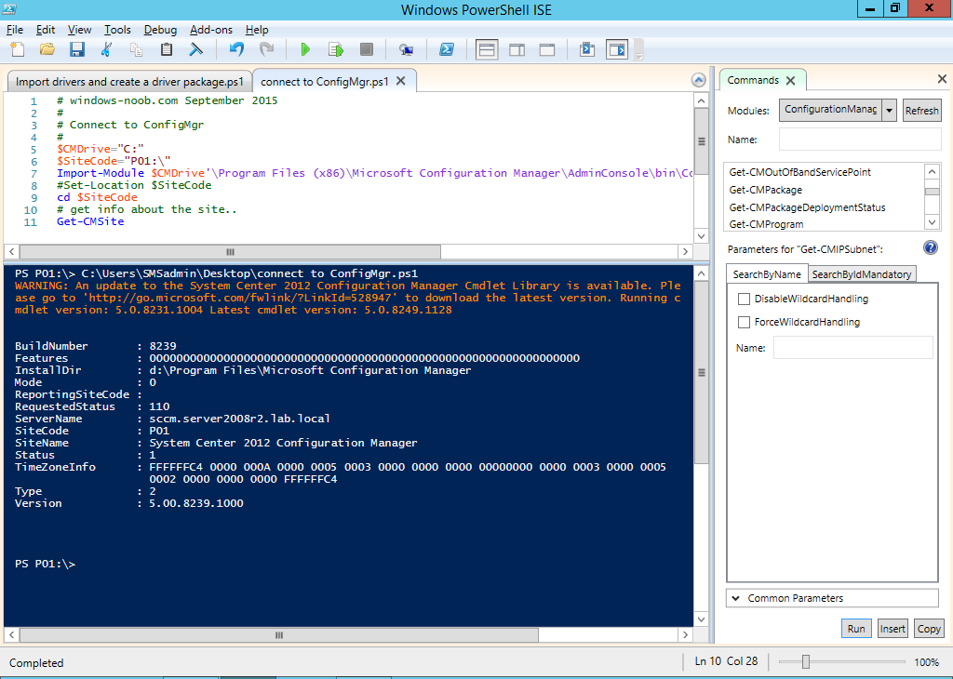Save the script with the floppy icon

pyautogui.click(x=76, y=50)
